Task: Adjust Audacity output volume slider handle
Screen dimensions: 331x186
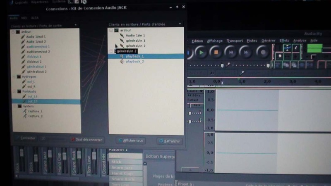Action: click(x=222, y=66)
